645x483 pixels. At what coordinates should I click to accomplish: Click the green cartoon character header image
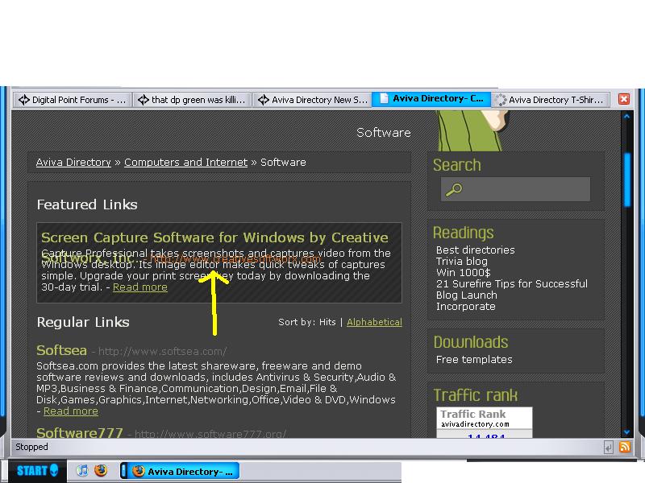472,130
